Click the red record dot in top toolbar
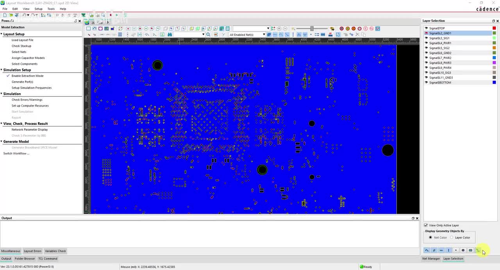Image resolution: width=500 pixels, height=270 pixels. [x=111, y=15]
